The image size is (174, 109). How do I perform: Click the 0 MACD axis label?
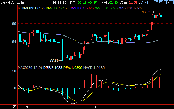point(15,88)
